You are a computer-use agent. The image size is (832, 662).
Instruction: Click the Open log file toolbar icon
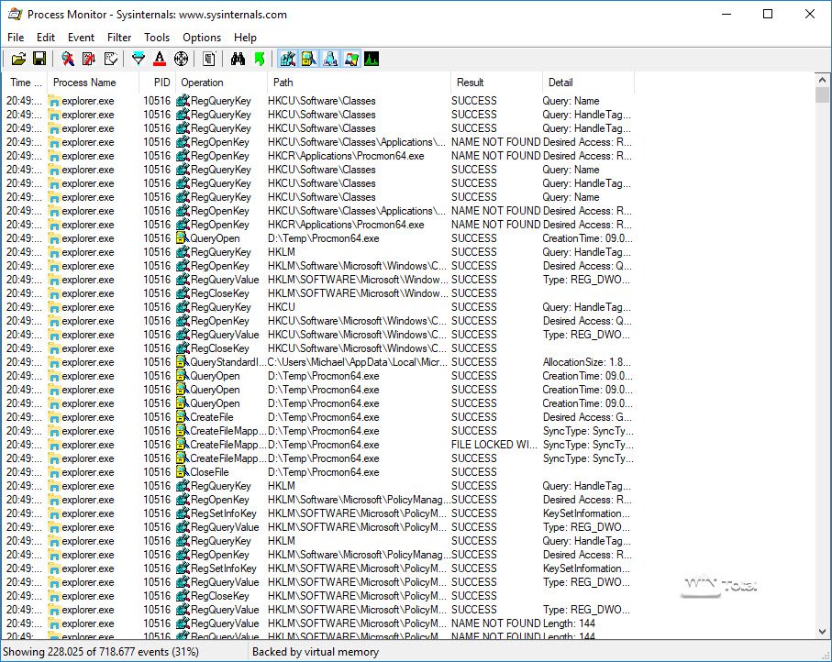coord(18,60)
